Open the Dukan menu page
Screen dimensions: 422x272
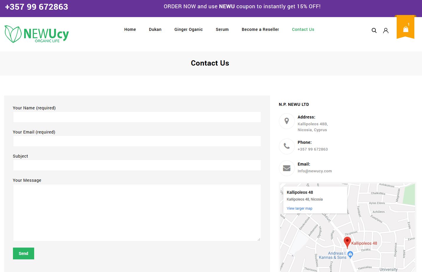coord(155,29)
